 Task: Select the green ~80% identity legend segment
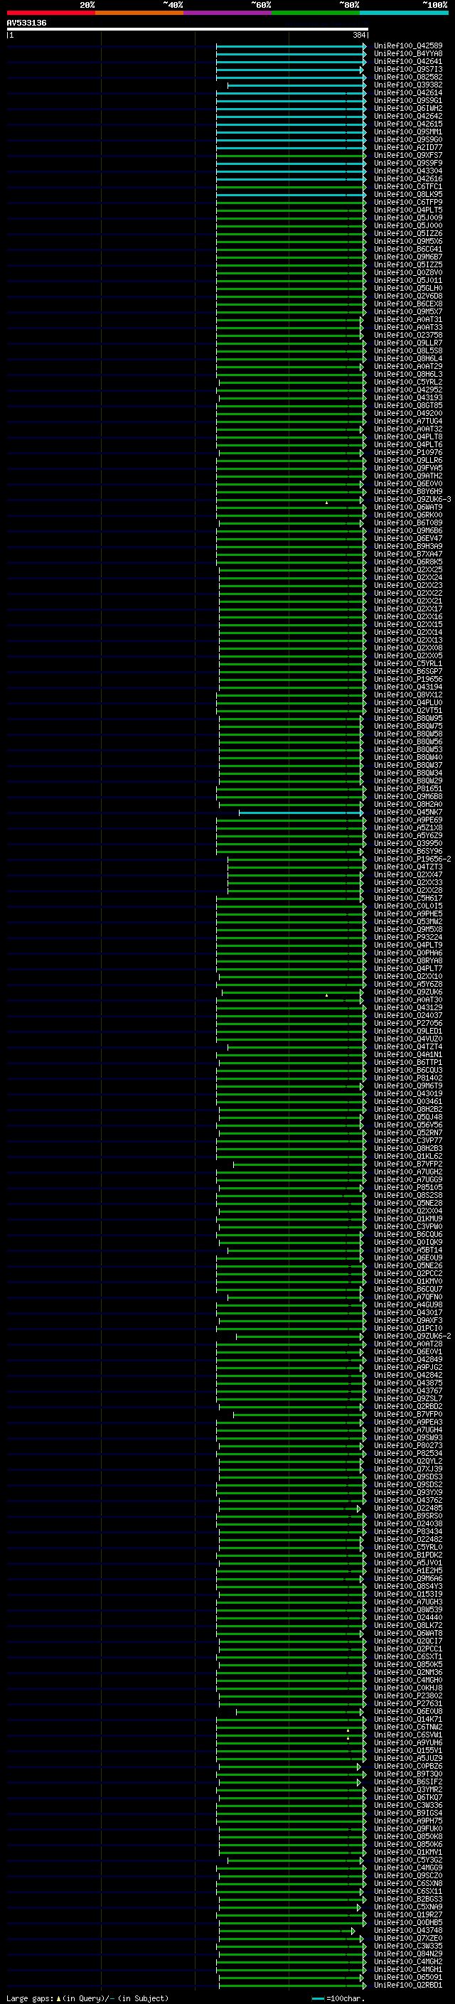316,13
